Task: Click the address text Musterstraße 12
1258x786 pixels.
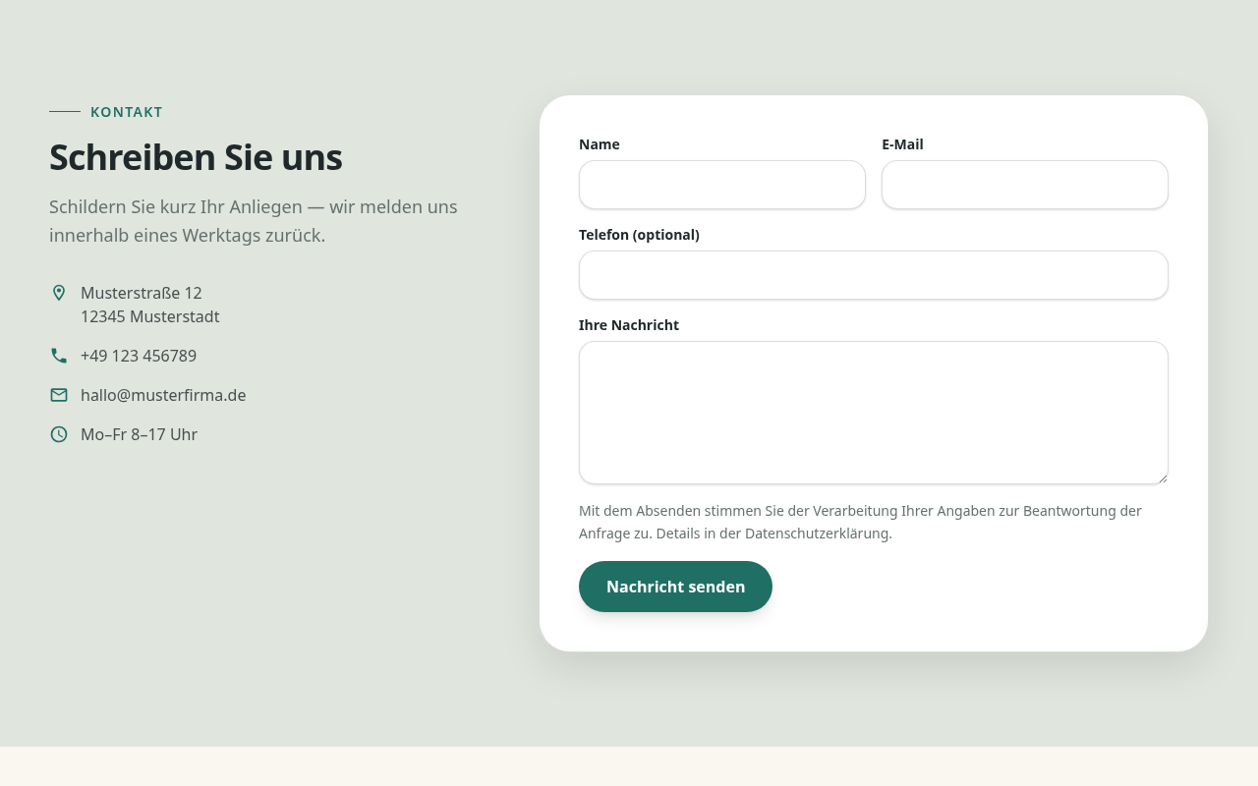Action: [x=142, y=293]
